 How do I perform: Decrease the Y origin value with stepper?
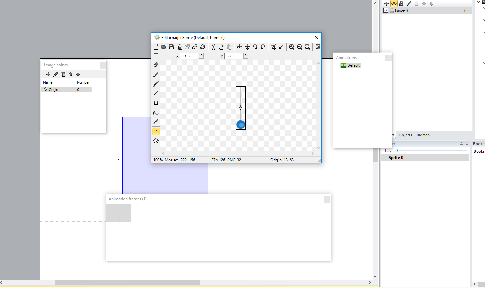tap(246, 57)
